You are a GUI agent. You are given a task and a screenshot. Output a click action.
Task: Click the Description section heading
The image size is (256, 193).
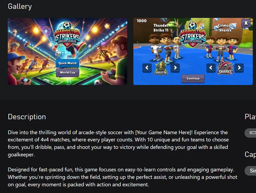click(27, 117)
